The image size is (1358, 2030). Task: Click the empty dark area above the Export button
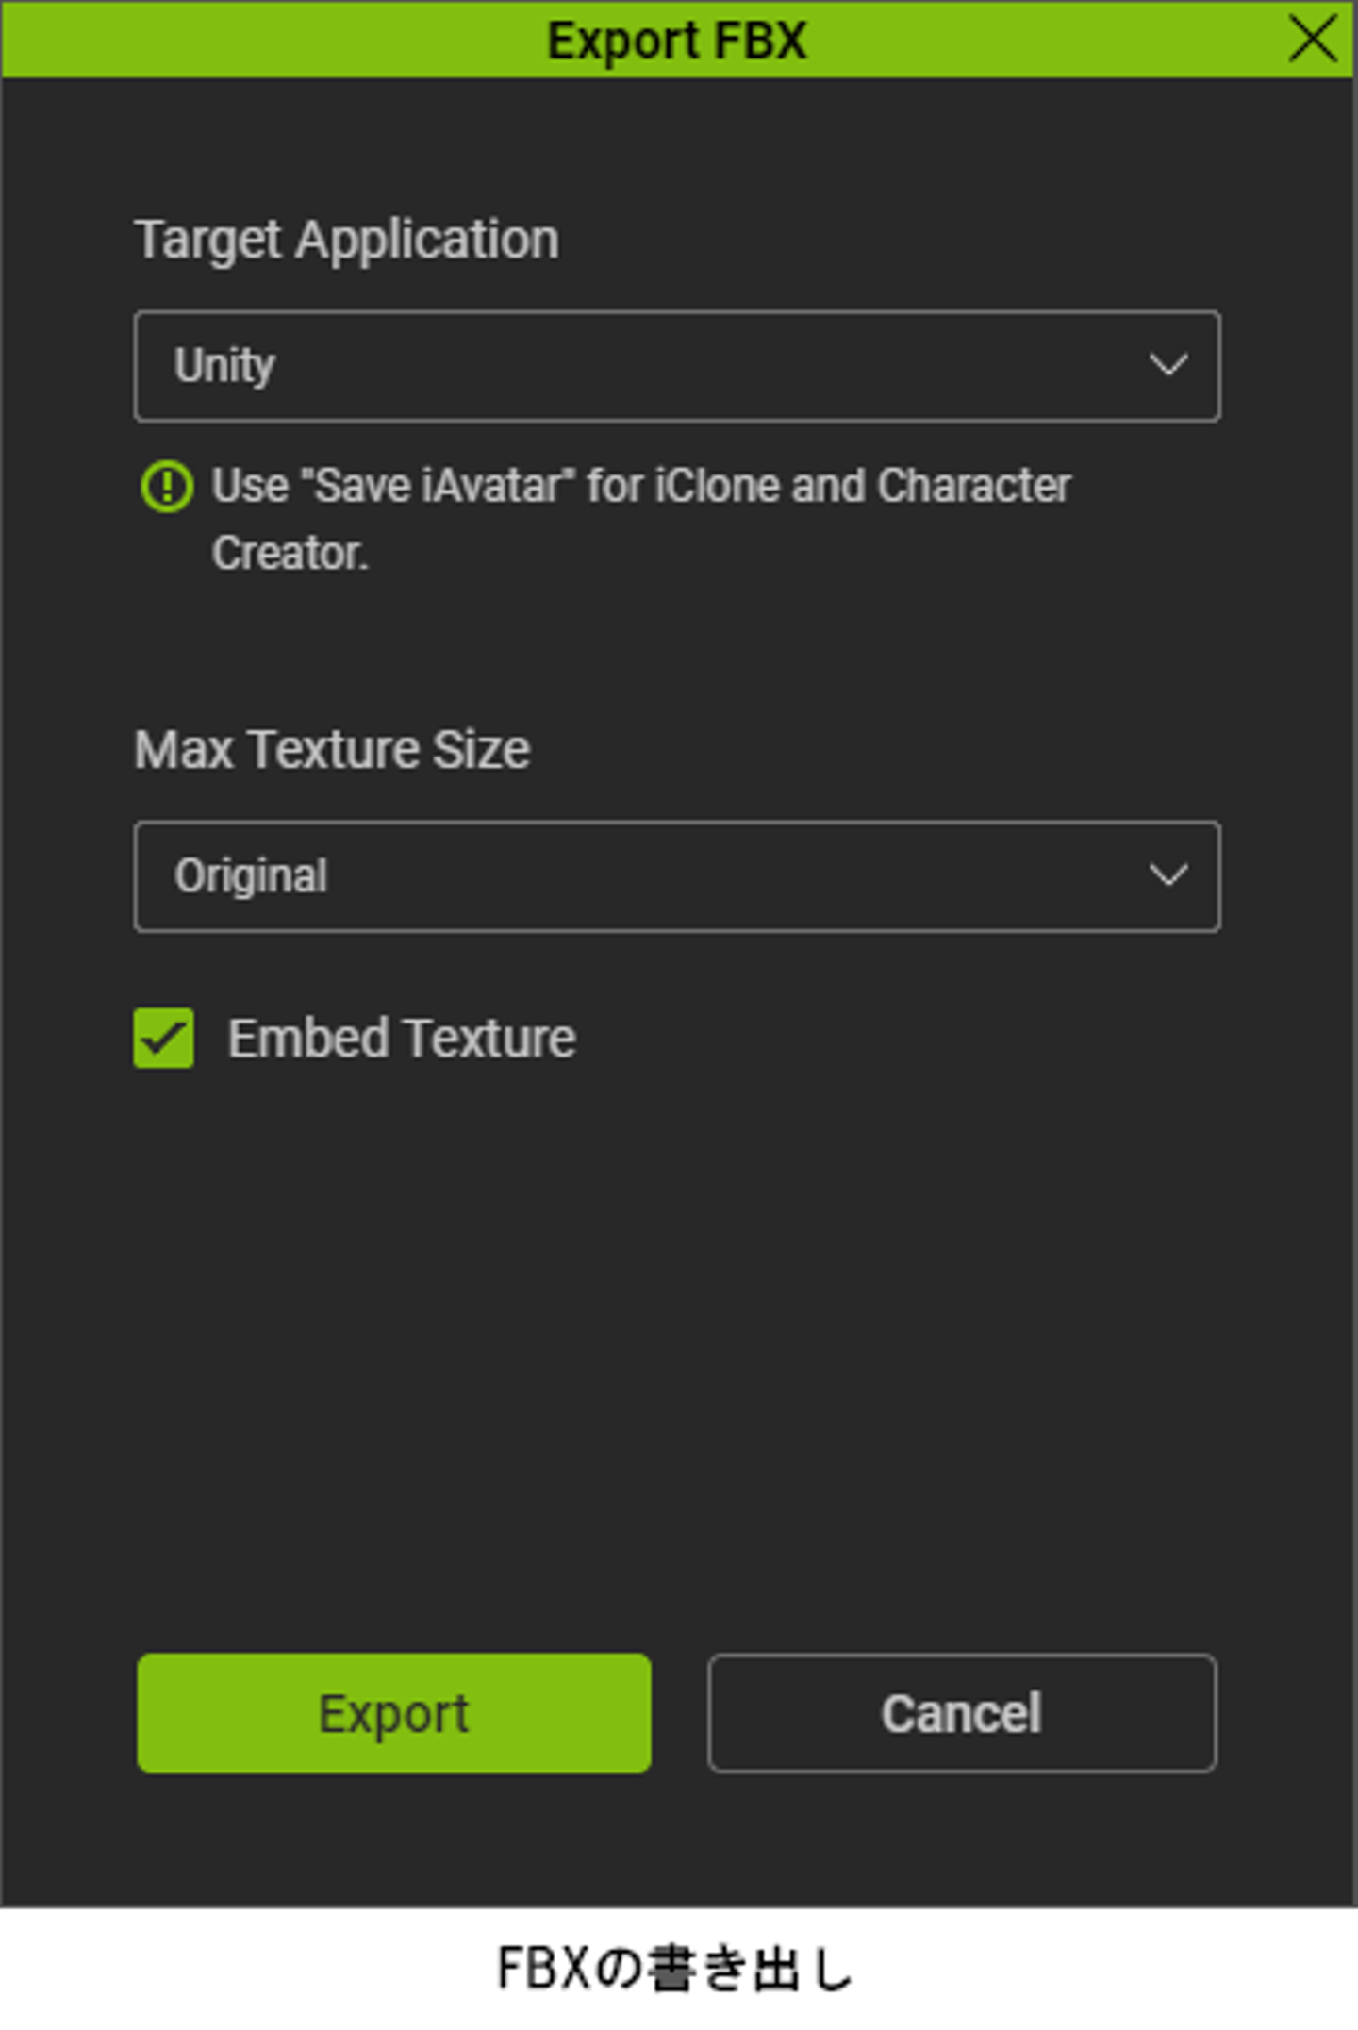[x=677, y=1368]
